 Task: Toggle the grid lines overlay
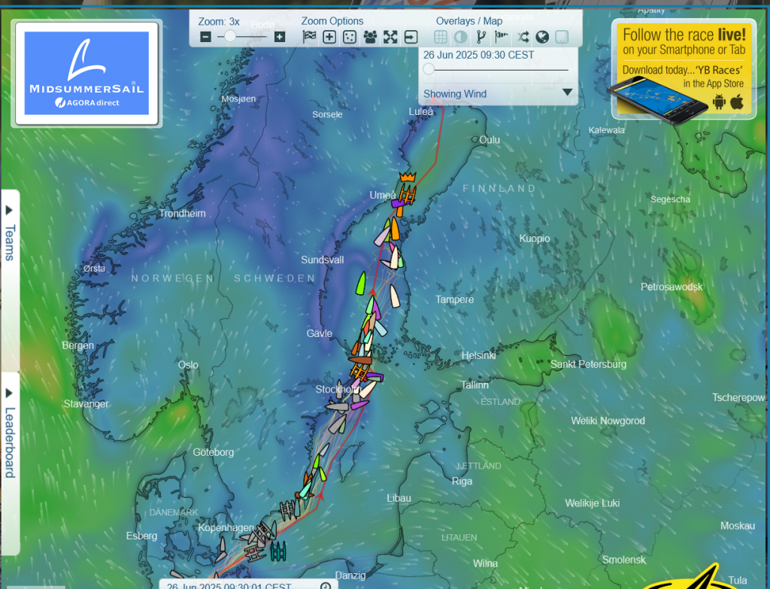pyautogui.click(x=441, y=37)
